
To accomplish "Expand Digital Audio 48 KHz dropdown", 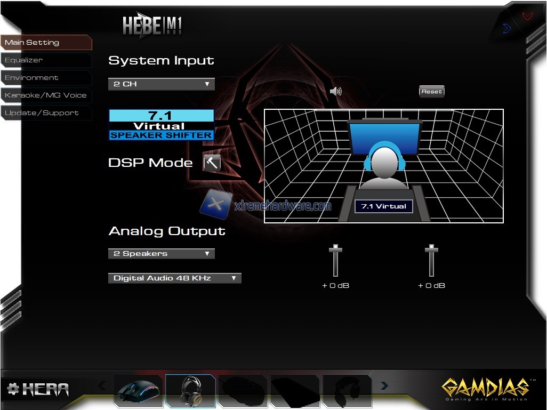I will tap(174, 278).
